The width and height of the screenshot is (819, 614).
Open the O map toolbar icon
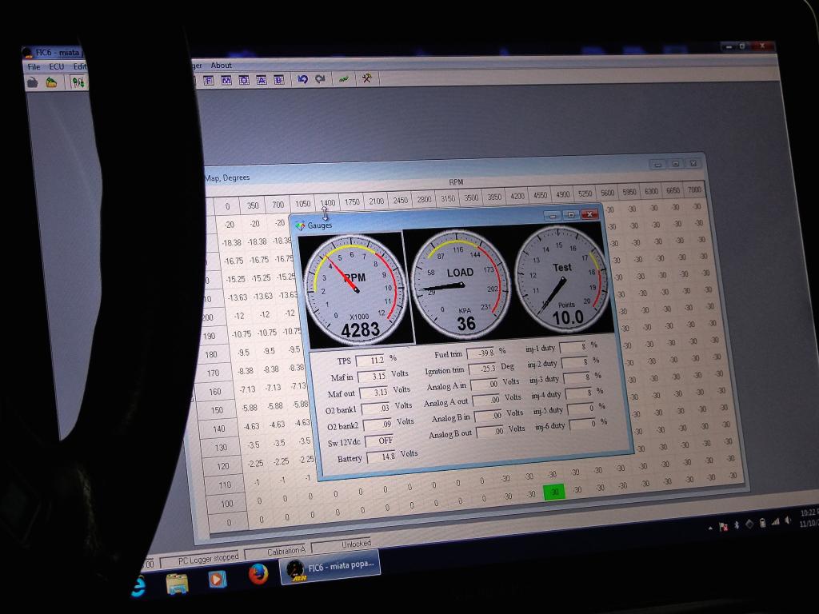click(244, 81)
